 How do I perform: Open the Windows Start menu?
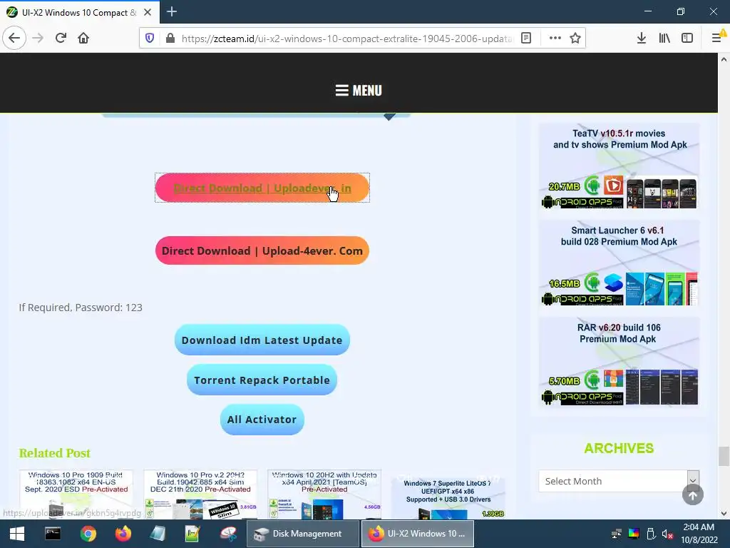(x=17, y=534)
